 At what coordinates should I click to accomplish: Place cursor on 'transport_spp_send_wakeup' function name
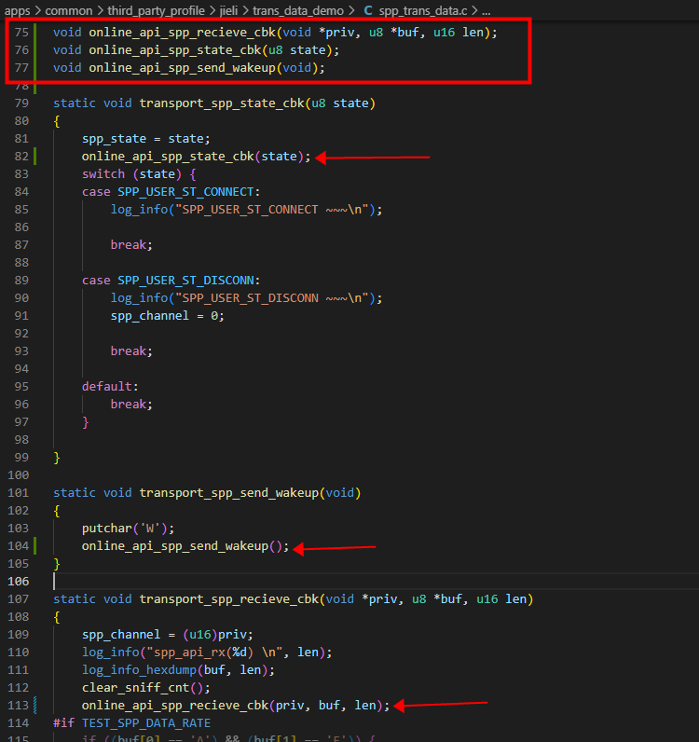coord(228,492)
